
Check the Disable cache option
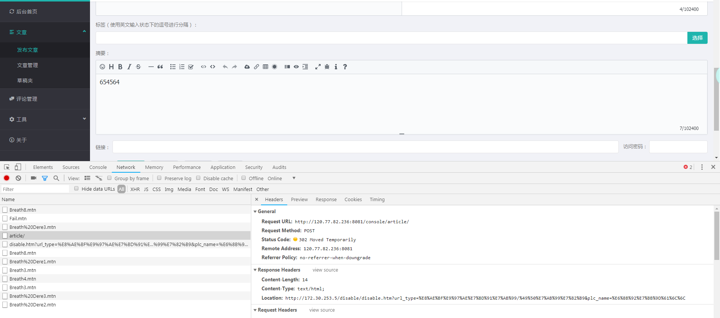point(198,178)
